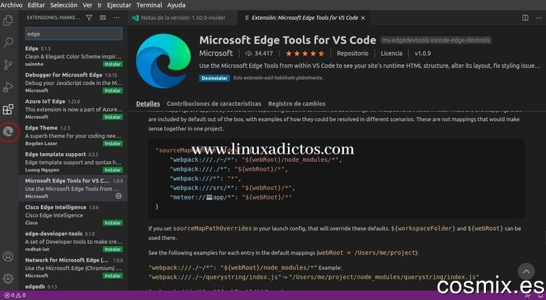The width and height of the screenshot is (546, 300).
Task: Select the Edge Theme list entry
Action: click(73, 135)
